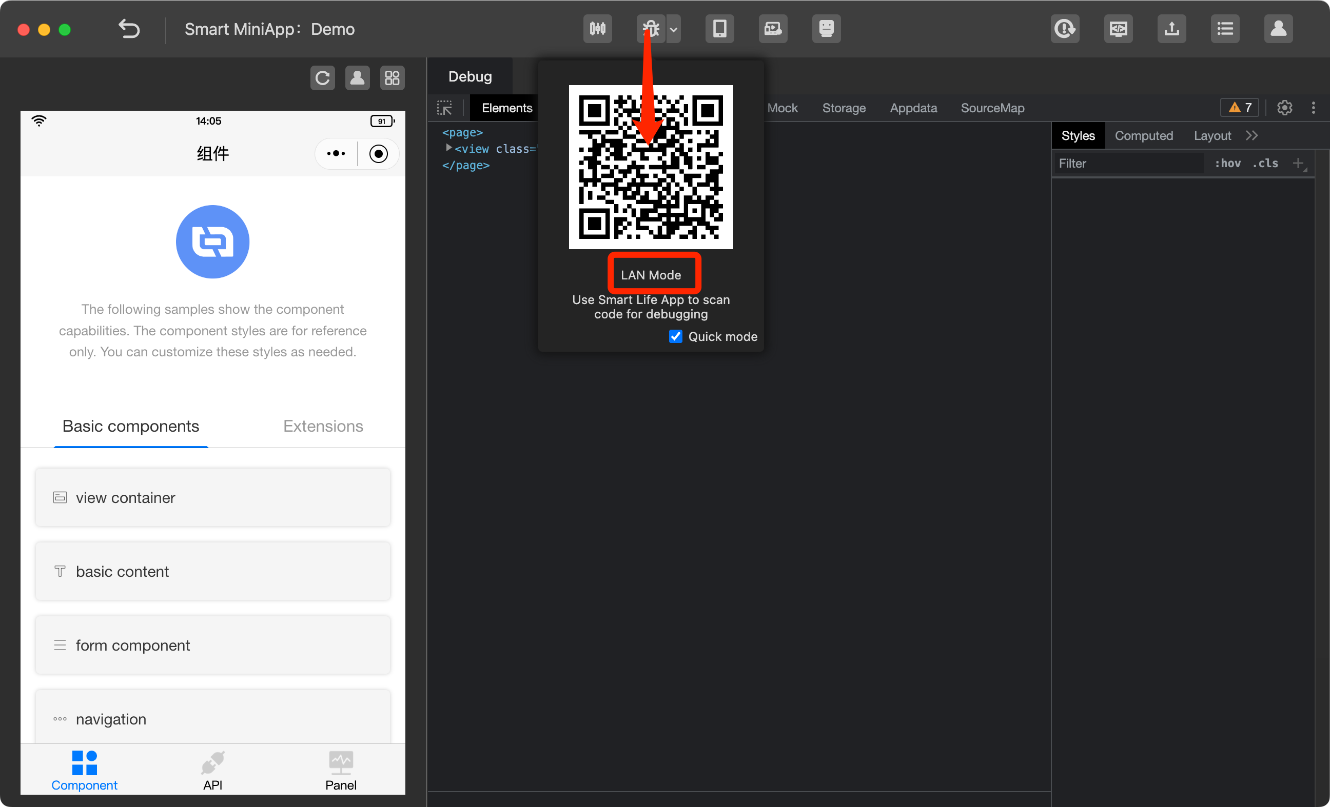Screen dimensions: 1330x807
Task: Click the LAN Mode button
Action: click(x=651, y=275)
